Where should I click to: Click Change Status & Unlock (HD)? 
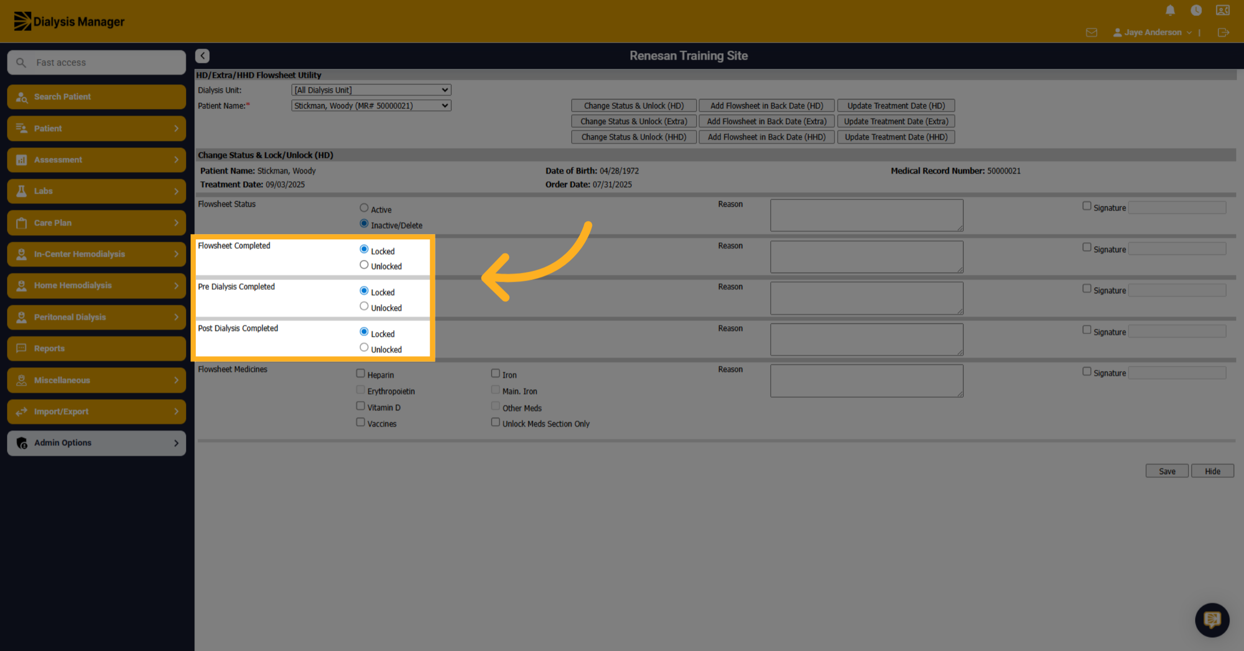633,106
